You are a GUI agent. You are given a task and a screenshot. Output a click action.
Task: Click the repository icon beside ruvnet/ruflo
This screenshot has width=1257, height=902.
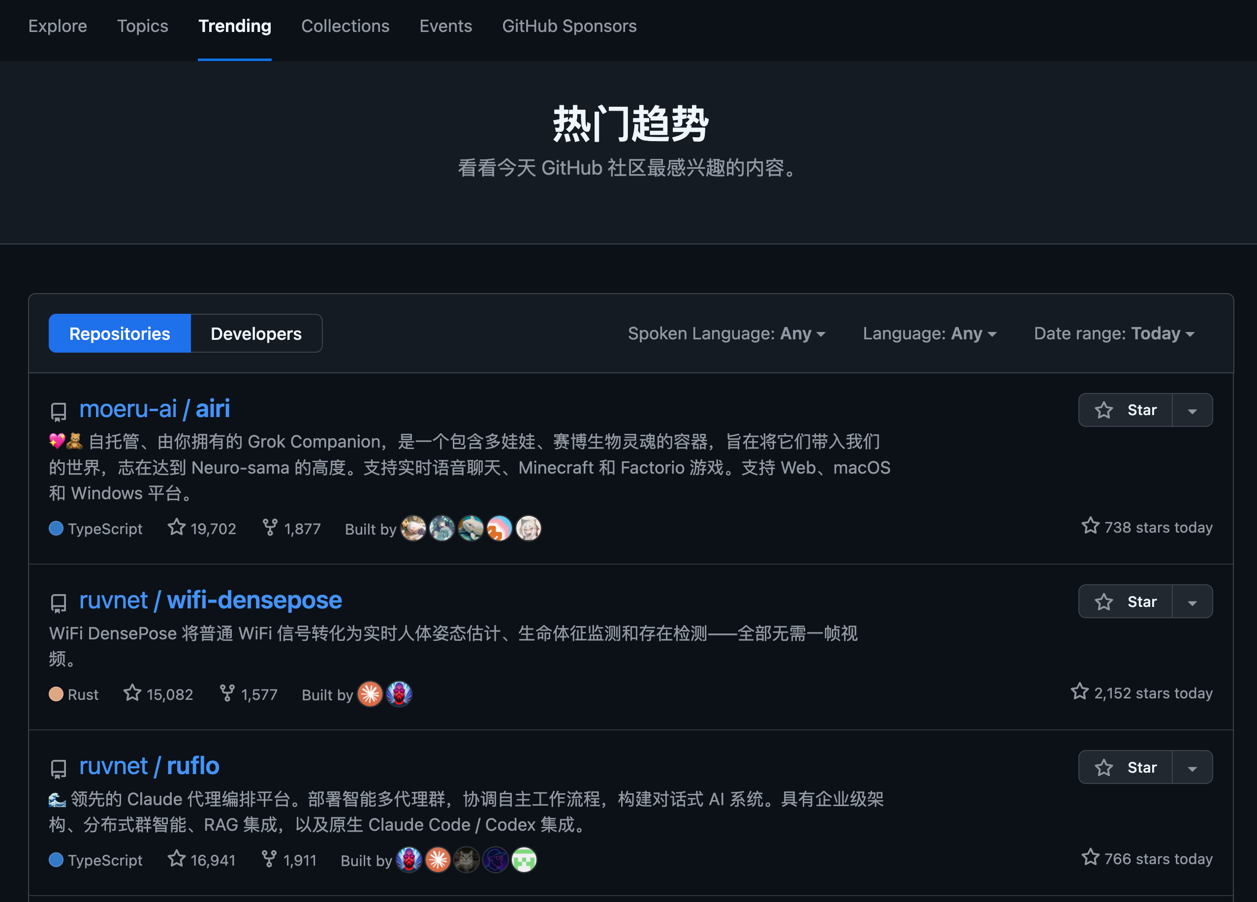click(58, 768)
